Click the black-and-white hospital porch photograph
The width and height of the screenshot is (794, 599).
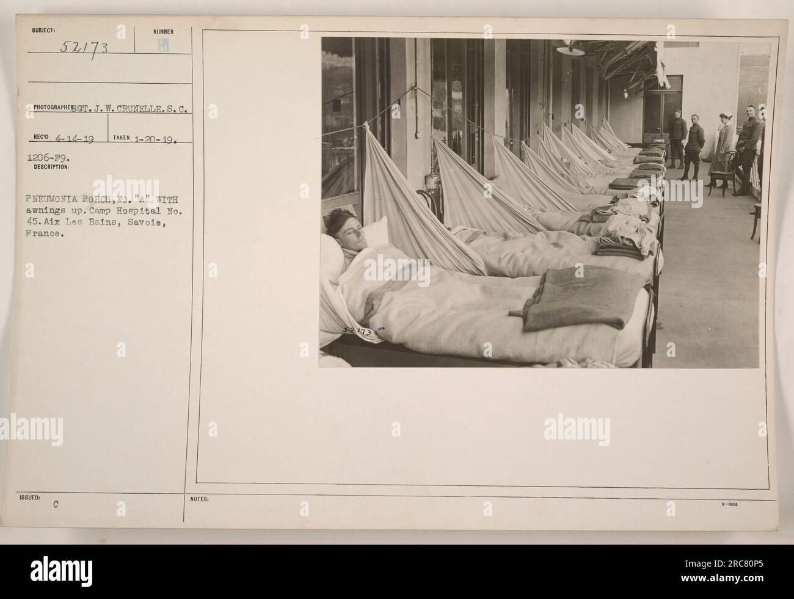pyautogui.click(x=544, y=202)
